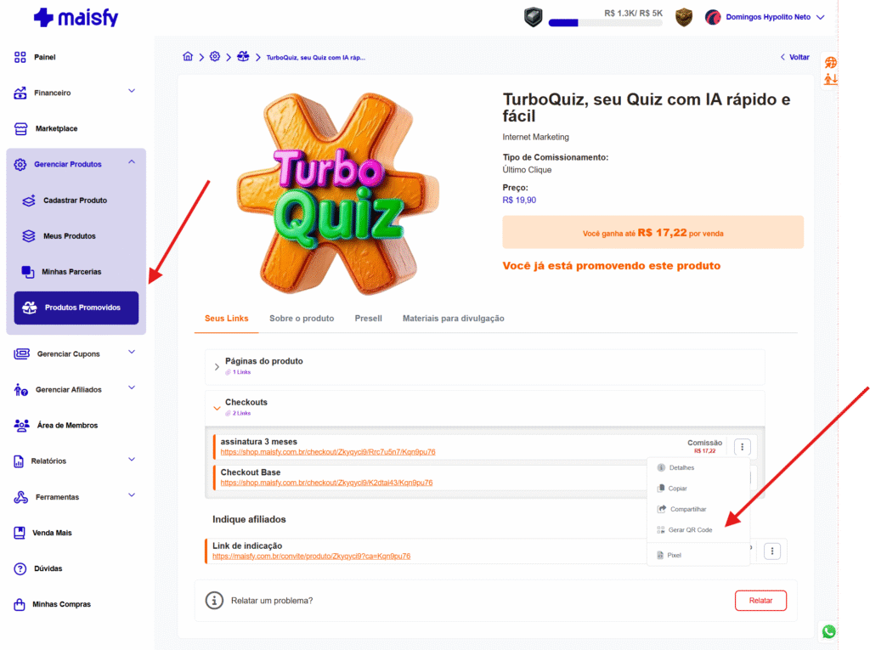Open the Presell tab

click(369, 319)
